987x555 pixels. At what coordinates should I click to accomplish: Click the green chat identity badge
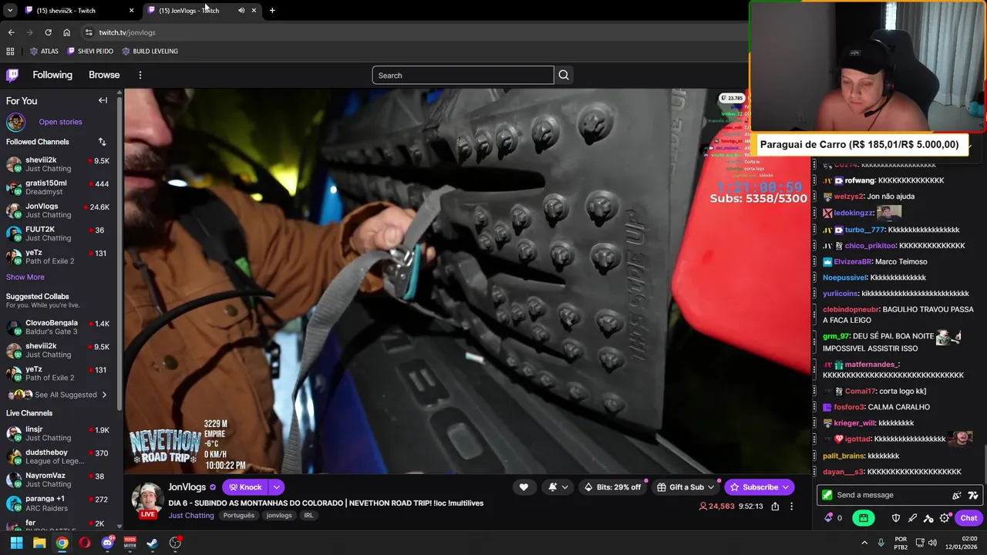[x=827, y=495]
